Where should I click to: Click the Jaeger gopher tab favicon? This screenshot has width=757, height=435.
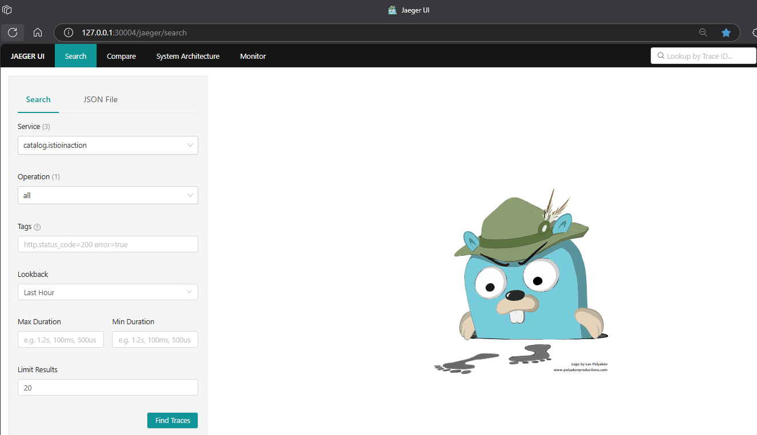(392, 10)
